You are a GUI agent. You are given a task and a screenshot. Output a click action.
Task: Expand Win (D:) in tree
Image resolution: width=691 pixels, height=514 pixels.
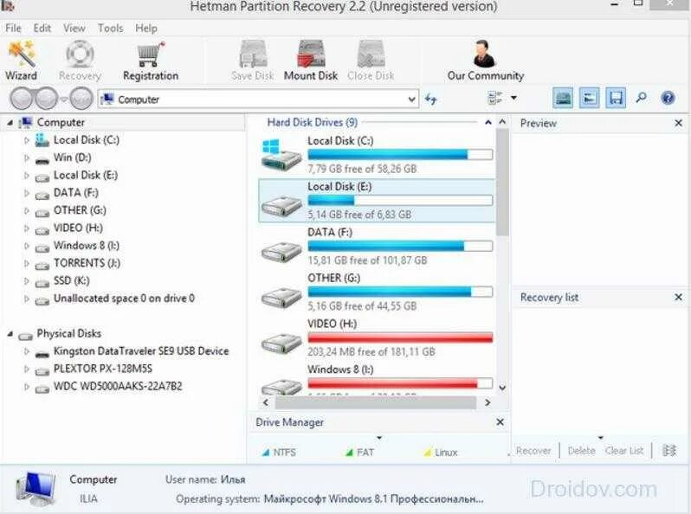[27, 157]
